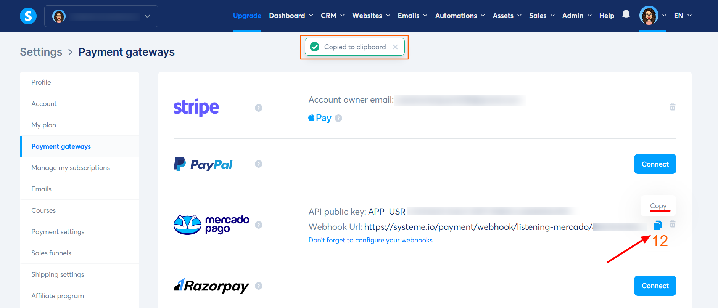This screenshot has height=308, width=718.
Task: Open the Shipping settings page
Action: coord(79,274)
